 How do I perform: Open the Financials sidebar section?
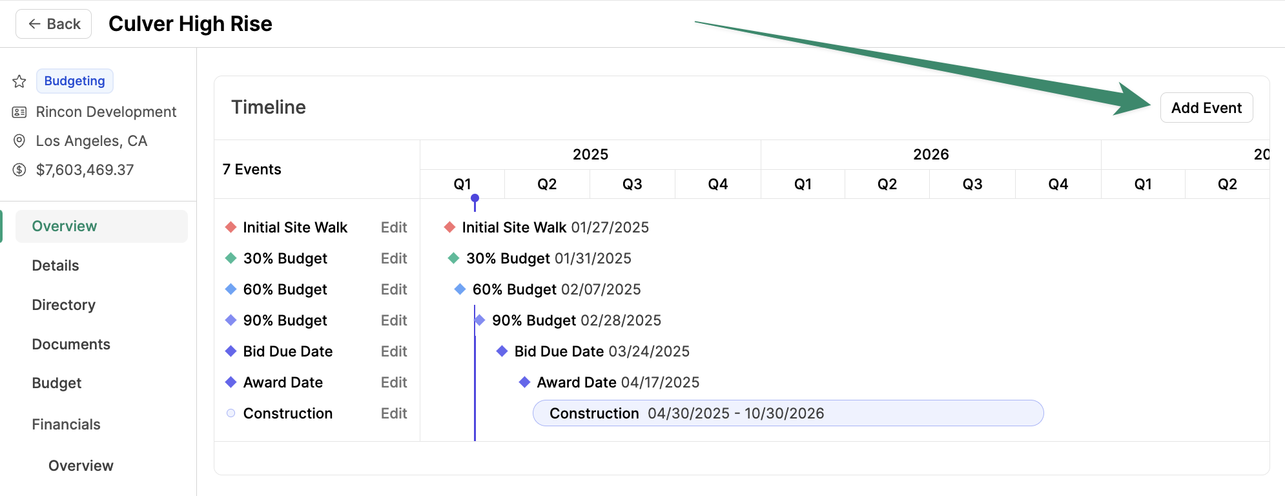pyautogui.click(x=67, y=424)
